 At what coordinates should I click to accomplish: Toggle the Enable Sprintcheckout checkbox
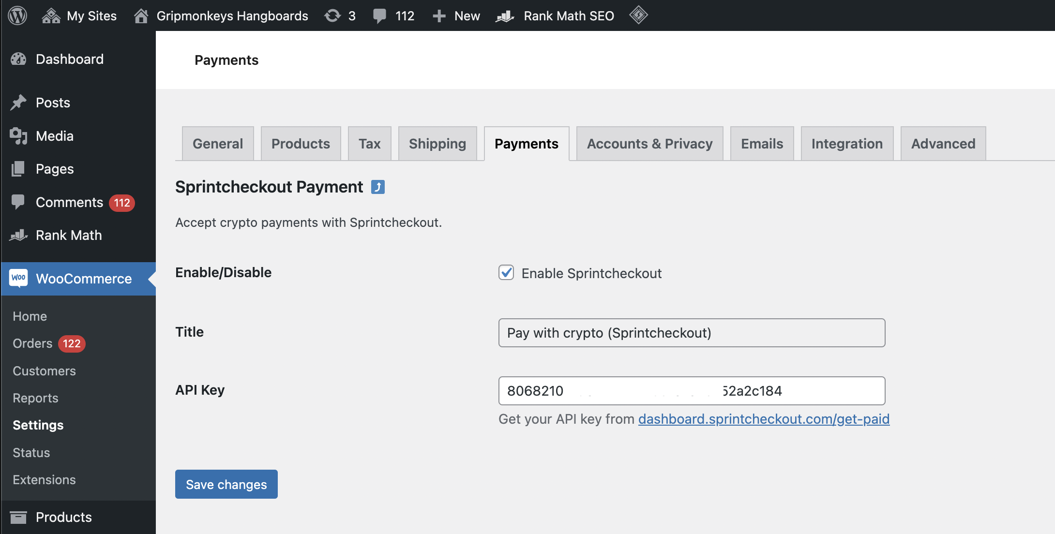(x=506, y=272)
